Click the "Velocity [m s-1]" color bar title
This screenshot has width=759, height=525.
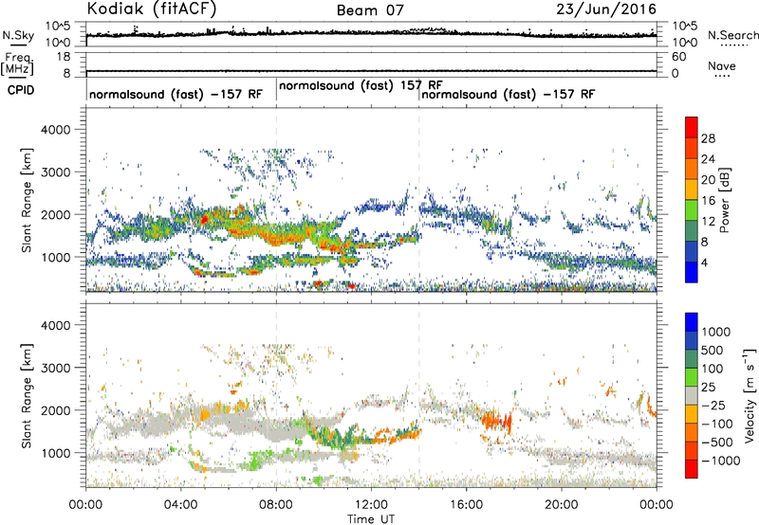750,395
